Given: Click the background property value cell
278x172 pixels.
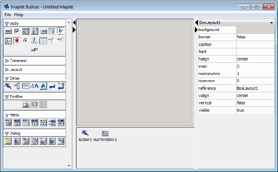Looking at the screenshot, I should coord(255,30).
